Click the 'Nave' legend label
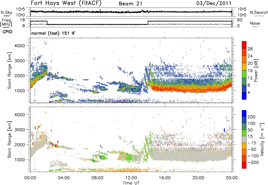This screenshot has height=185, width=268. point(255,23)
